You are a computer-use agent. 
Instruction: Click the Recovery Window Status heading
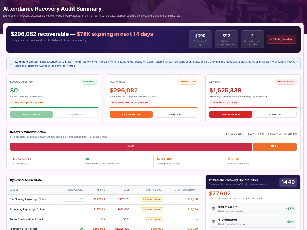pos(28,132)
